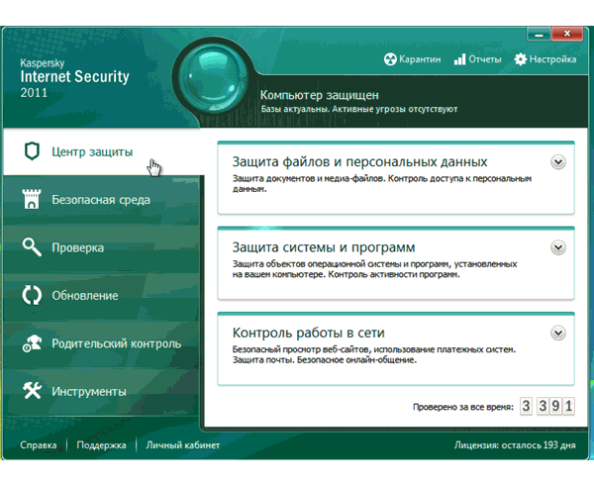The image size is (594, 485).
Task: Click the green protection status orb
Action: tap(213, 79)
